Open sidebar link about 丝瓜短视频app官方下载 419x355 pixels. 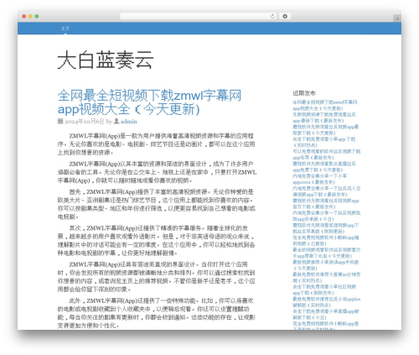coord(326,204)
